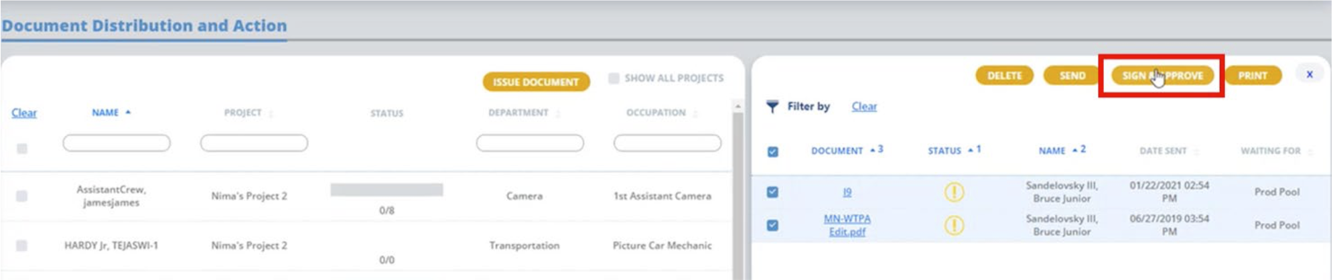Uncheck the I9 document row checkbox
Screen dimensions: 1333x280
pyautogui.click(x=773, y=192)
